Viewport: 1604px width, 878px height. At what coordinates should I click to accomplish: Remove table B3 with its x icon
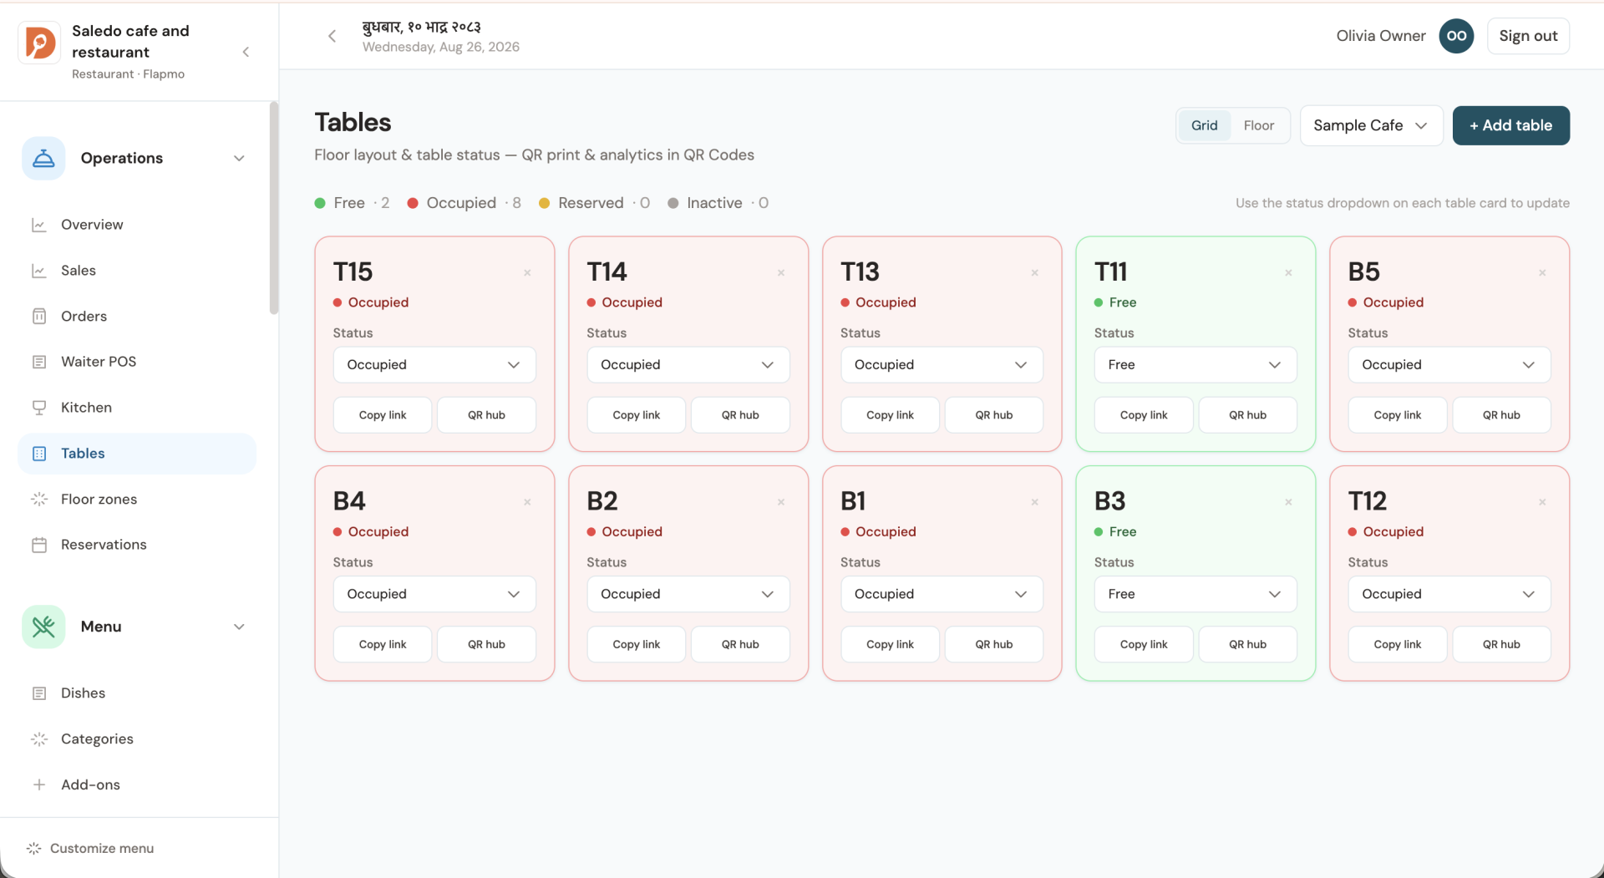[x=1288, y=502]
